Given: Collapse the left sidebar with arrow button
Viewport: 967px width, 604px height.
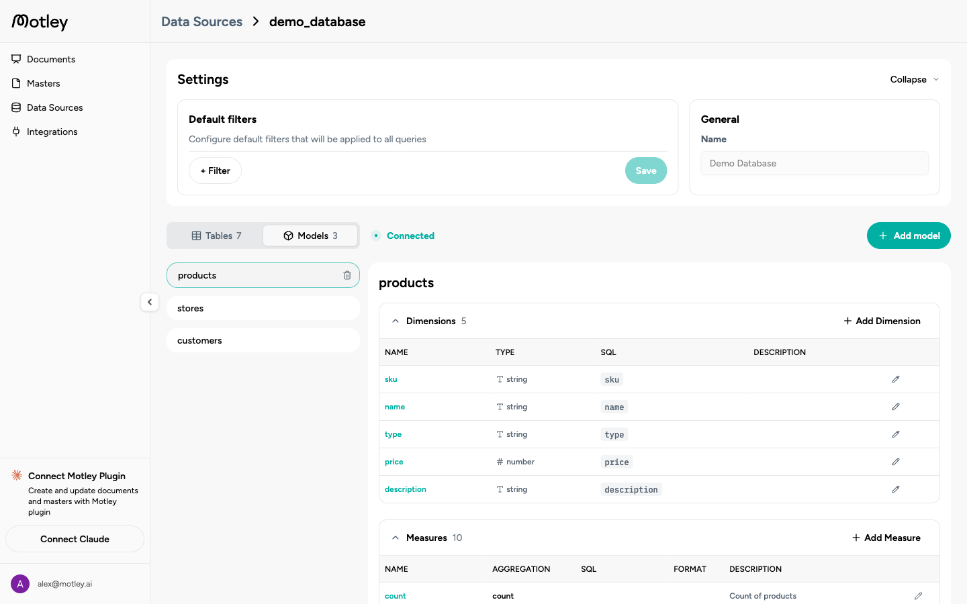Looking at the screenshot, I should tap(150, 302).
